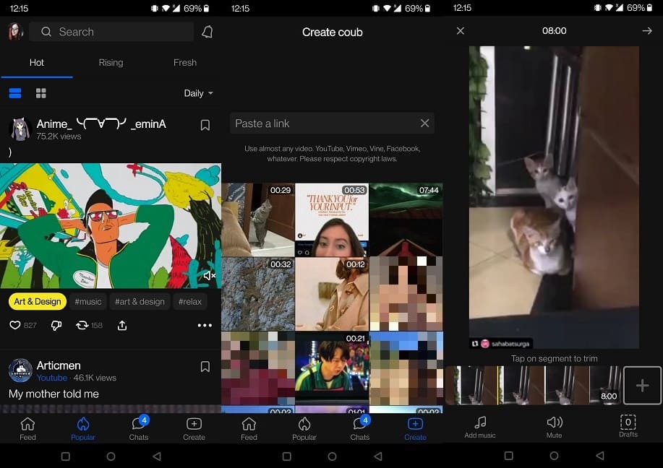Open the Daily filter dropdown
Screen dimensions: 663x468
coord(198,92)
